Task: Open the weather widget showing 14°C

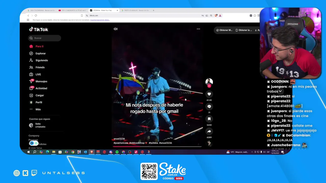Action: [237, 152]
